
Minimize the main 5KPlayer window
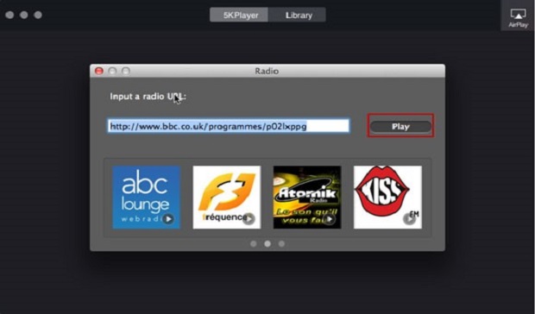tap(24, 15)
